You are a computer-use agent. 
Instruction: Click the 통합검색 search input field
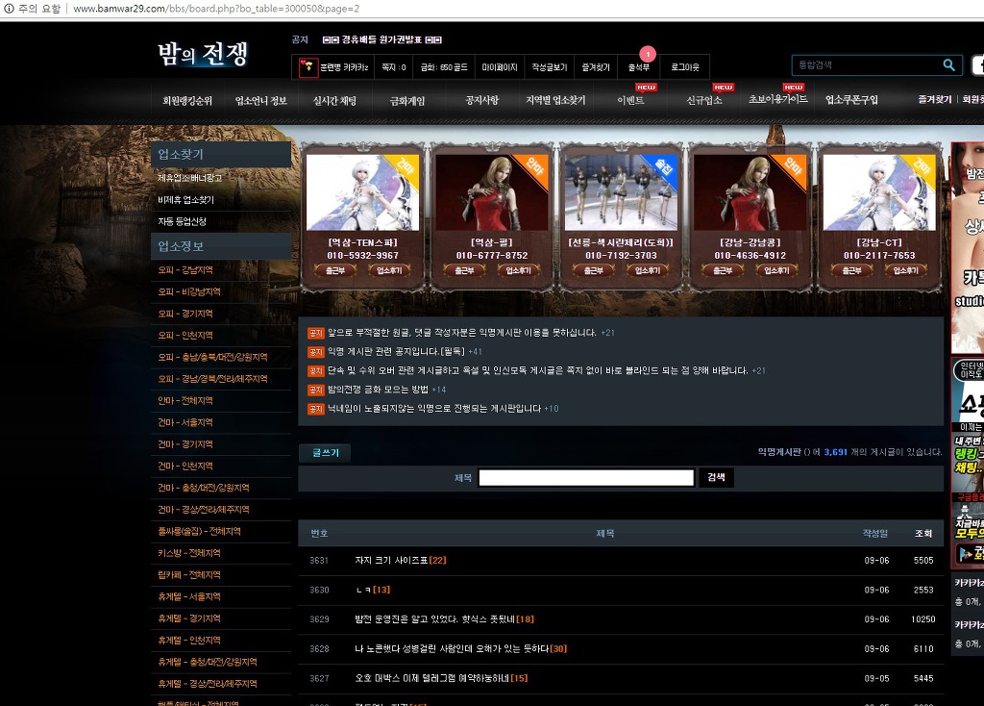[x=868, y=64]
